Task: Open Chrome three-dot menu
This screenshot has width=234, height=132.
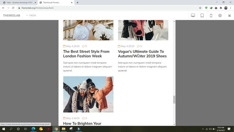Action: click(231, 8)
